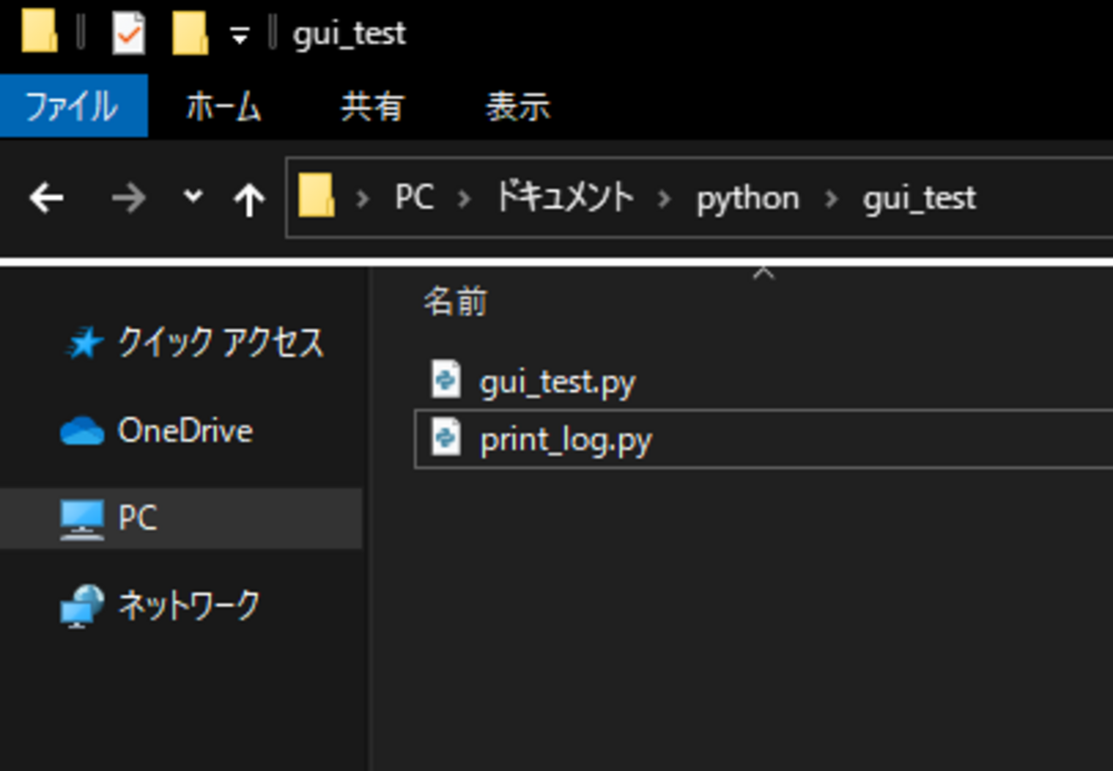This screenshot has width=1113, height=771.
Task: Open recent locations dropdown chevron
Action: tap(193, 197)
